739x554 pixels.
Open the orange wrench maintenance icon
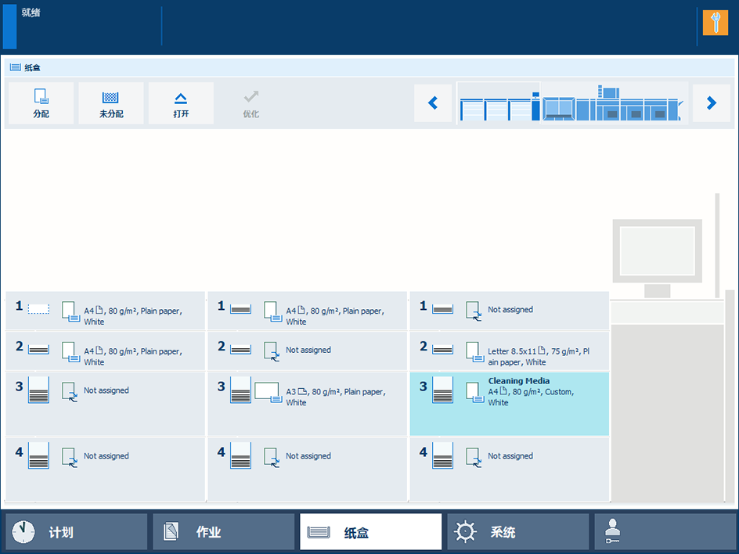coord(715,23)
